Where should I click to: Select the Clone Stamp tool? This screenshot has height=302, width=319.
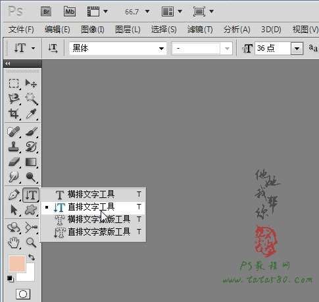click(x=14, y=147)
